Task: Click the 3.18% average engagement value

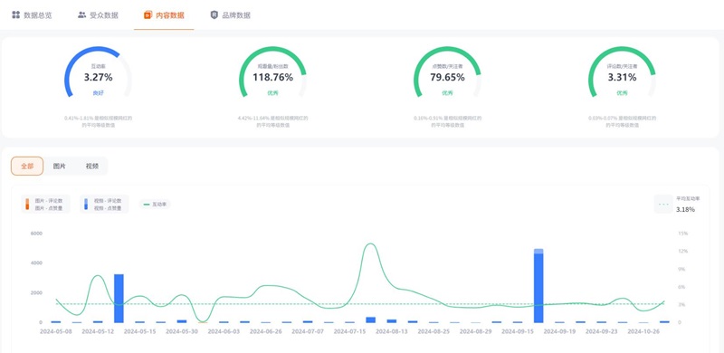Action: coord(686,209)
